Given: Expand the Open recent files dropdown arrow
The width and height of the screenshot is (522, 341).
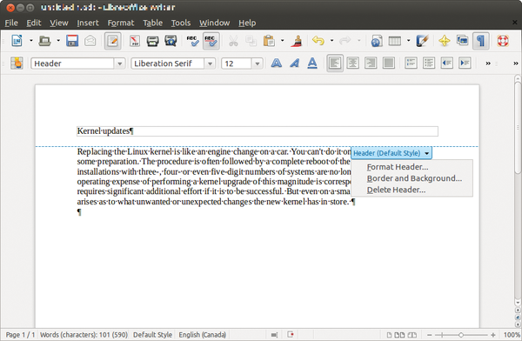Looking at the screenshot, I should (x=58, y=41).
